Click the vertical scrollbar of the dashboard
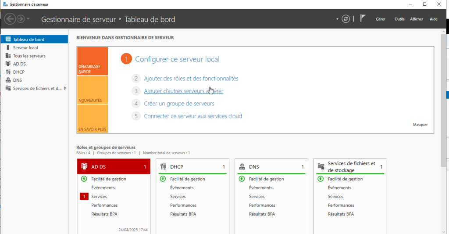The width and height of the screenshot is (449, 234). pyautogui.click(x=443, y=100)
